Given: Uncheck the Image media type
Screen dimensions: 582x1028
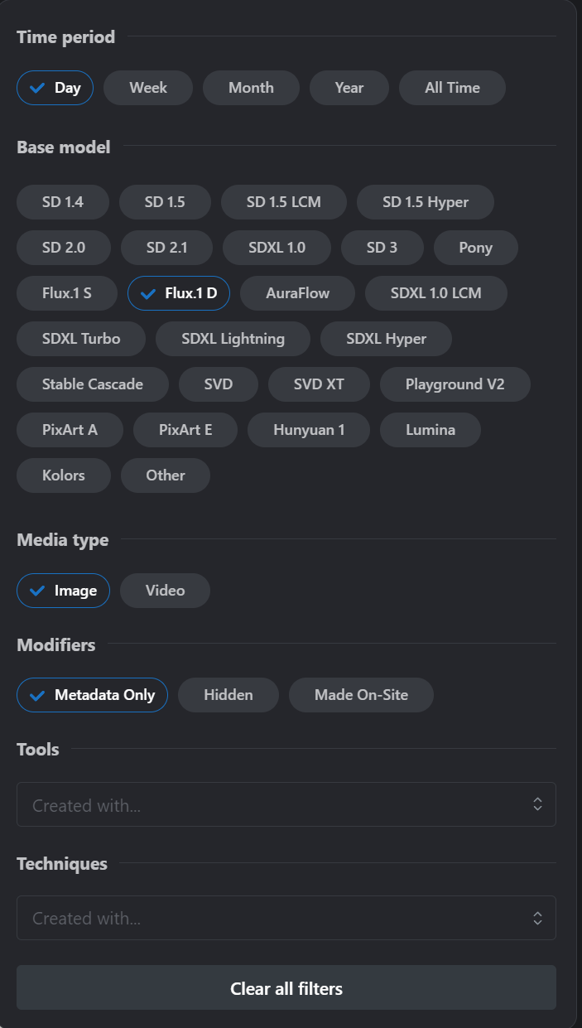Looking at the screenshot, I should tap(63, 591).
